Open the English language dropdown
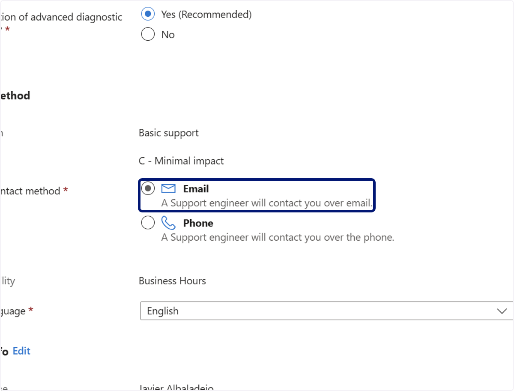 [x=326, y=311]
